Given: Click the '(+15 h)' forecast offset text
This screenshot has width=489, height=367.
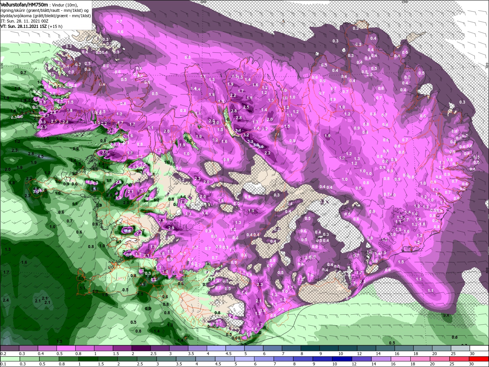Looking at the screenshot, I should tap(56, 27).
